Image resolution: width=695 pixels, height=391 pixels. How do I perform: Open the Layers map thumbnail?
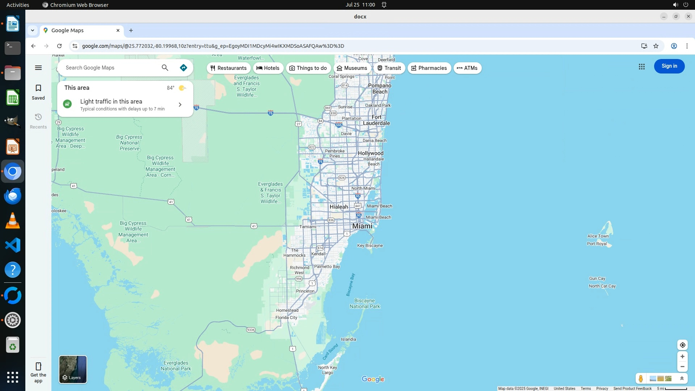tap(73, 369)
